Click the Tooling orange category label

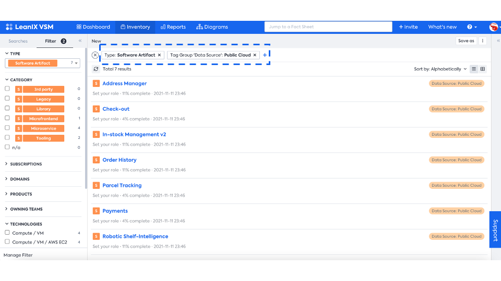point(43,138)
